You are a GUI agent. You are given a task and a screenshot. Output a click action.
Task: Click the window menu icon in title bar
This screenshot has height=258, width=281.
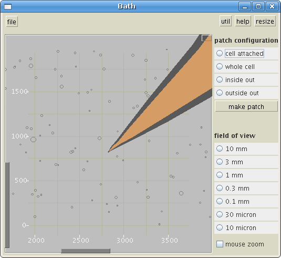tap(8, 7)
